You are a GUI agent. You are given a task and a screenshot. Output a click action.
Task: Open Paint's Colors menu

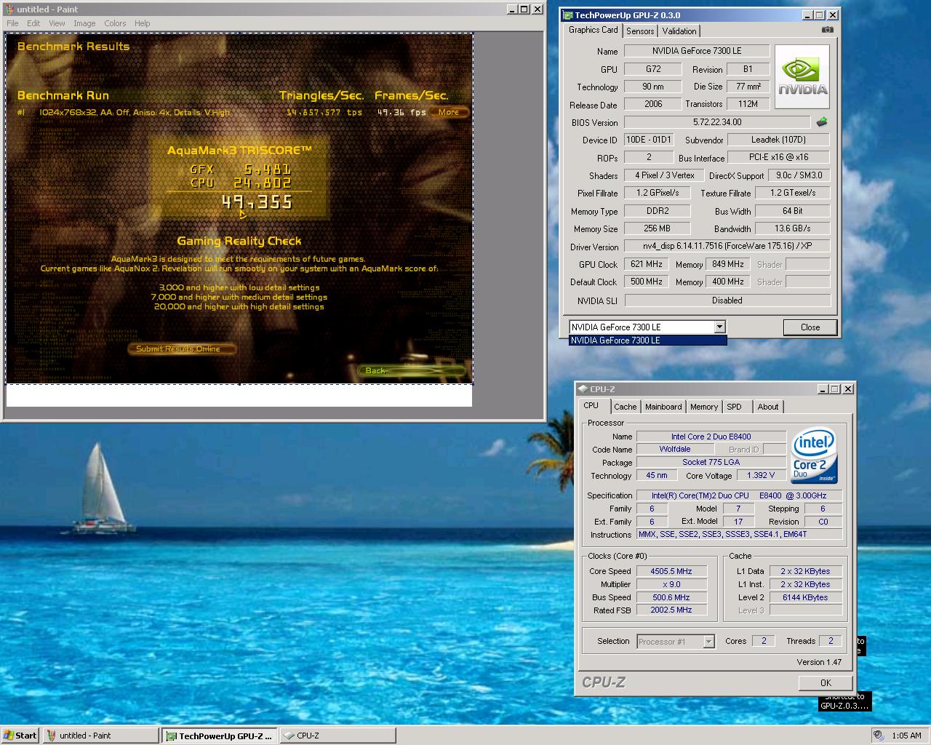115,23
